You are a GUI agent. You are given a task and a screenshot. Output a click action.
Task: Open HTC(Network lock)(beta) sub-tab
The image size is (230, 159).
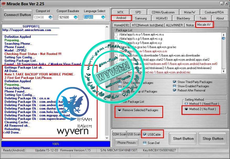[x=147, y=25]
